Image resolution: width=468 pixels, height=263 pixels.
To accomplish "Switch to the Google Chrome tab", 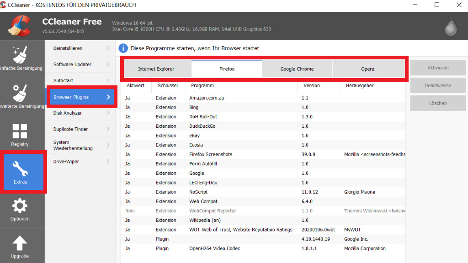I will (x=297, y=69).
